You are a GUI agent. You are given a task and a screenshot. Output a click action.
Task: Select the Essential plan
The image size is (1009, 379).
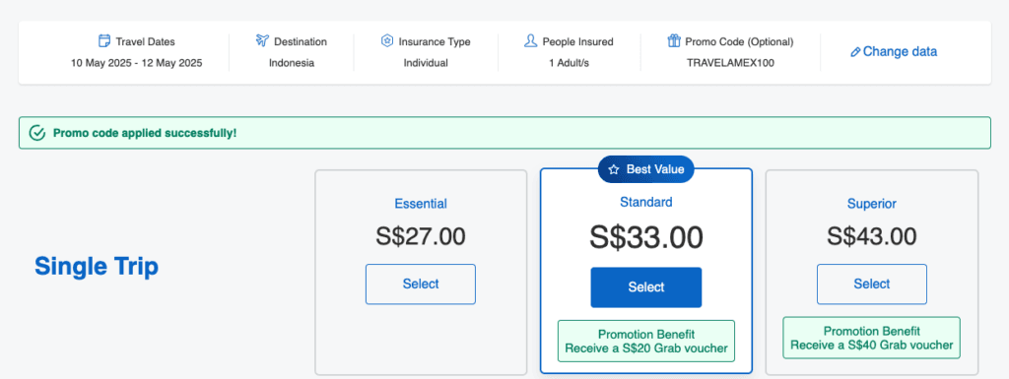[421, 284]
